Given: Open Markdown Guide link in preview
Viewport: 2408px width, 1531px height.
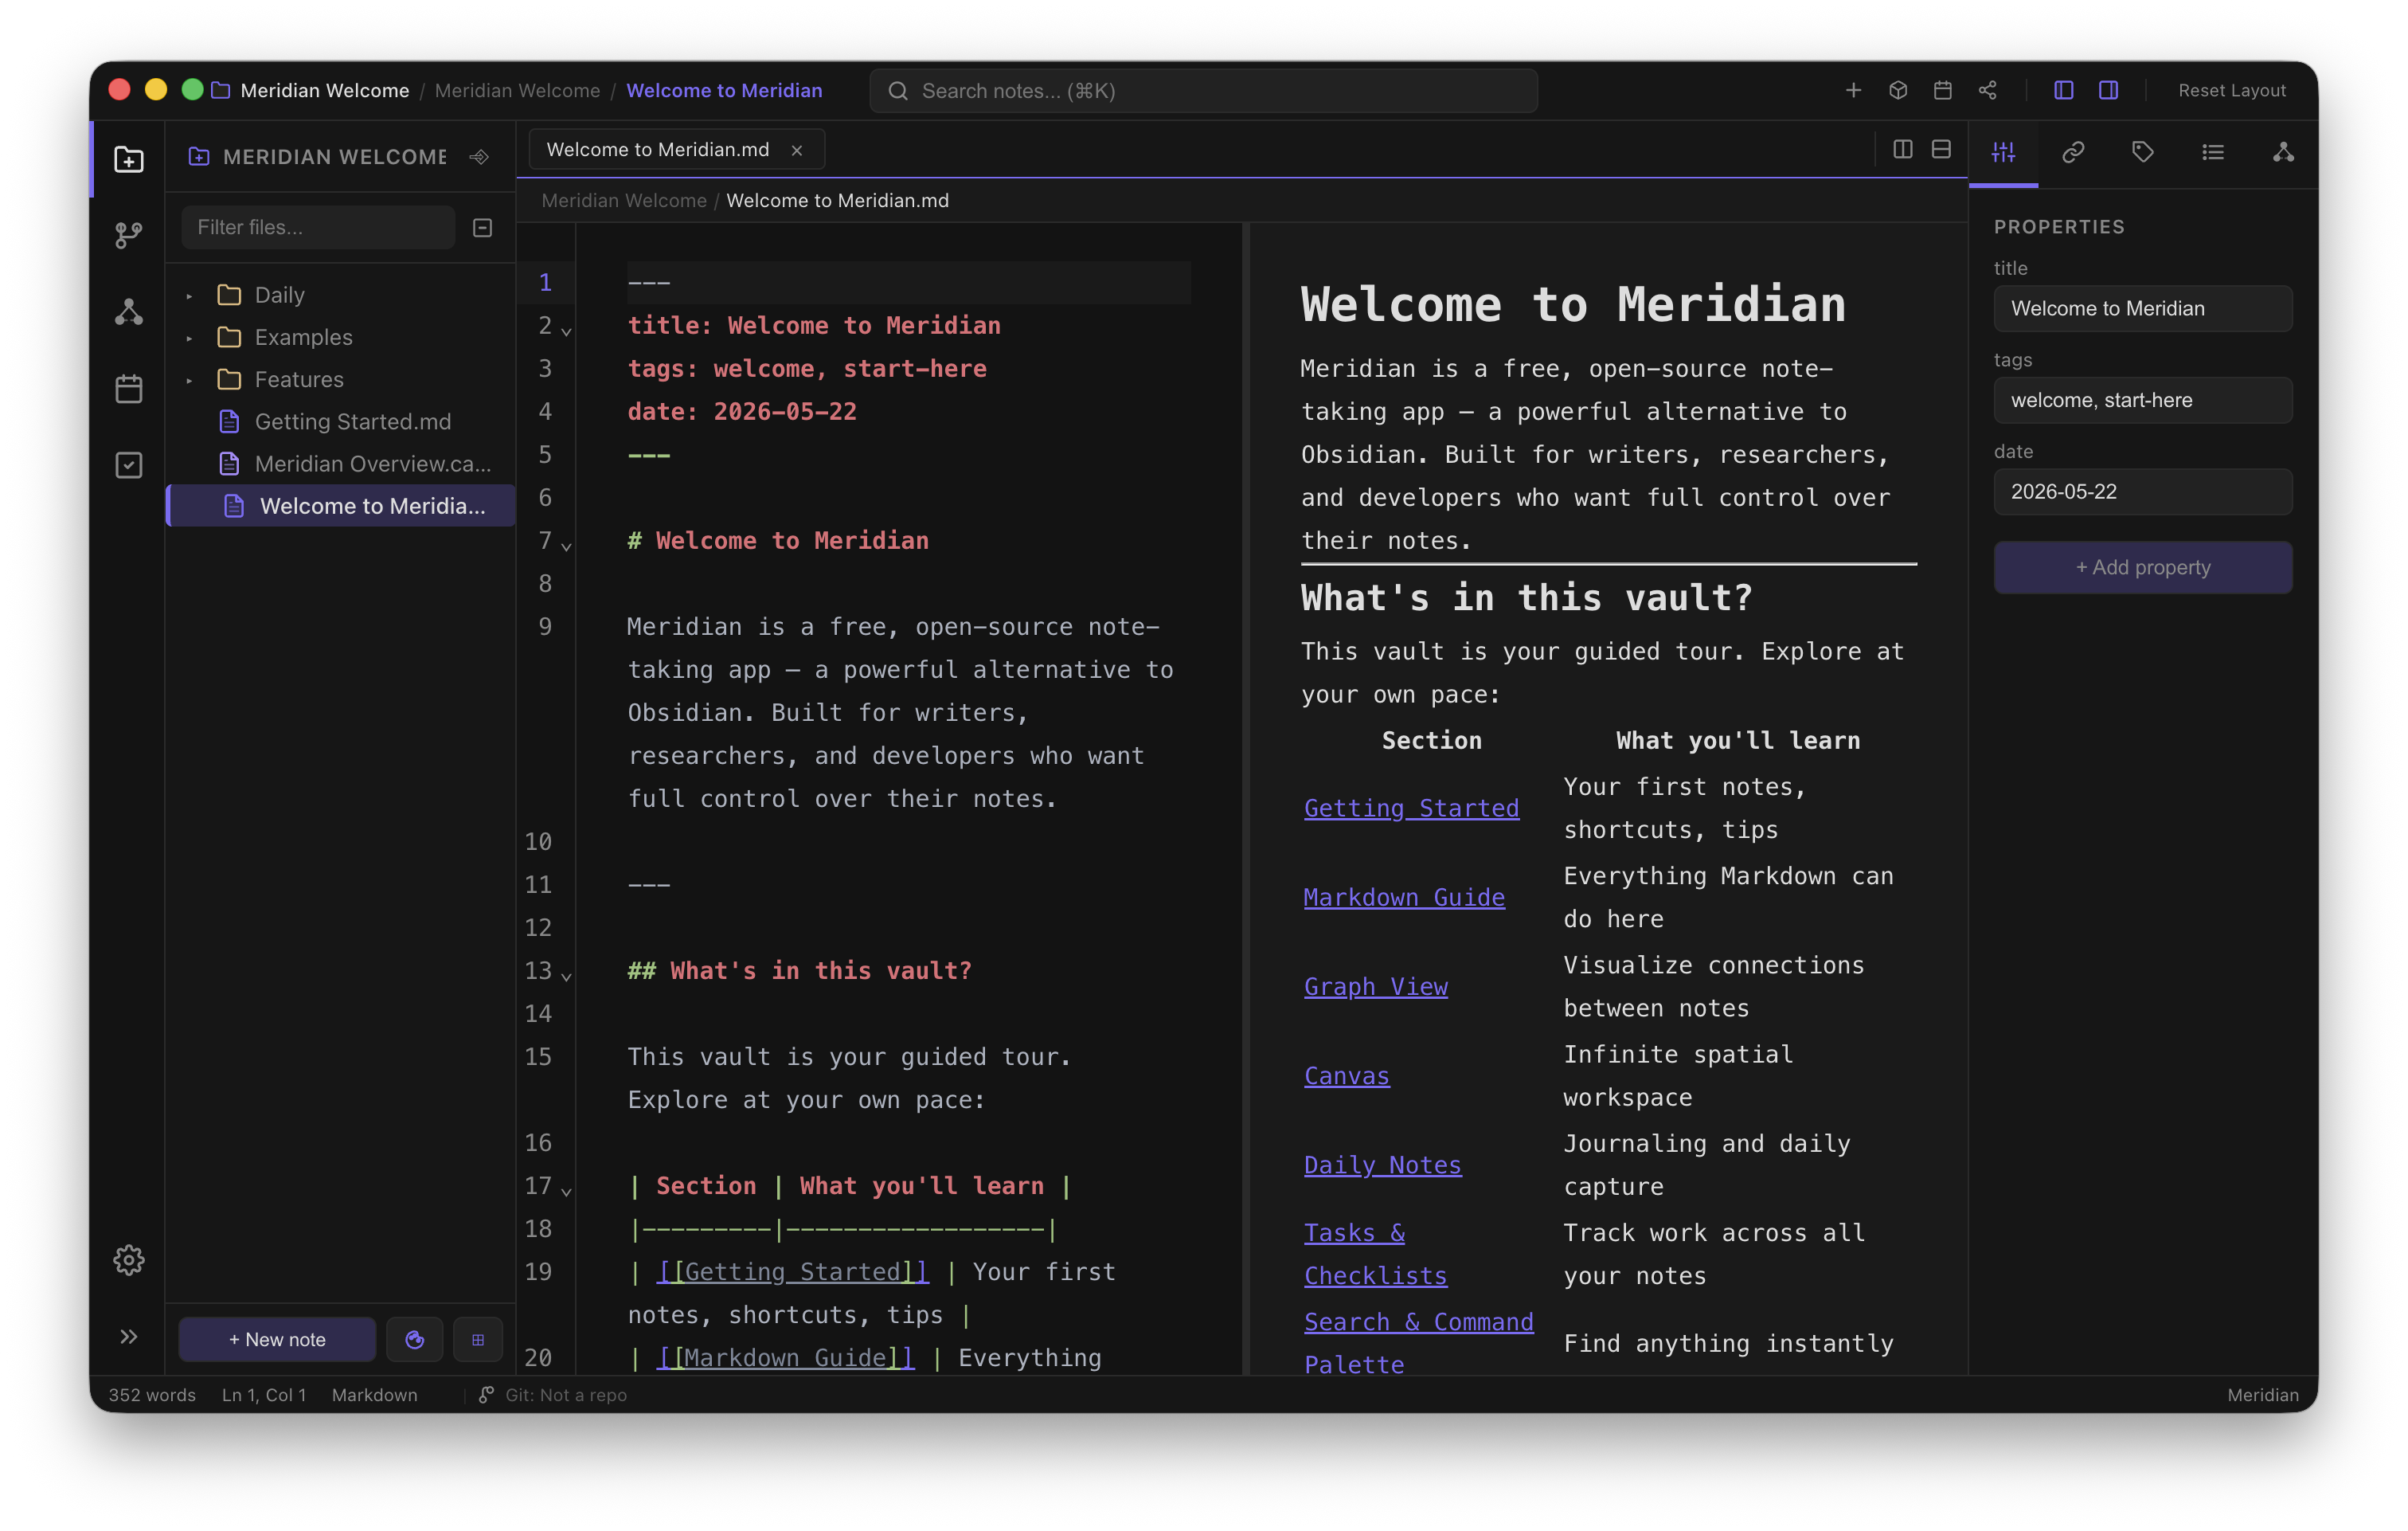Looking at the screenshot, I should (x=1404, y=897).
